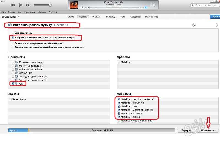Image resolution: width=220 pixels, height=146 pixels.
Task: Check Metallica - Ride the Lightning album
Action: (119, 120)
